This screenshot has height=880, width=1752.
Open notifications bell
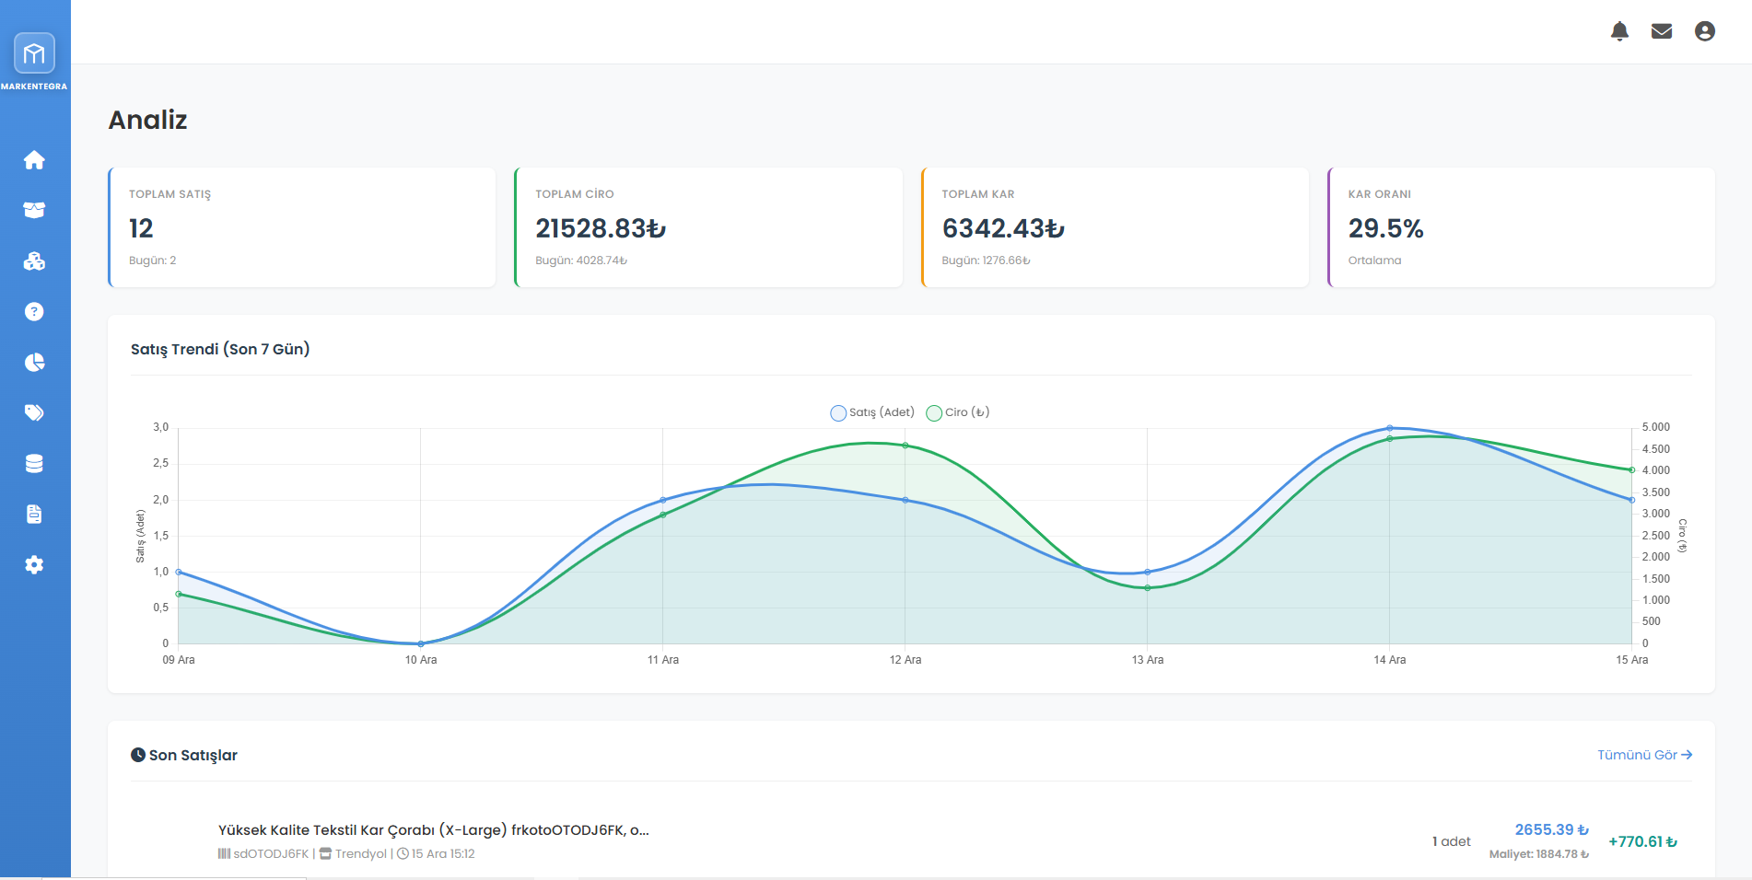pos(1619,31)
